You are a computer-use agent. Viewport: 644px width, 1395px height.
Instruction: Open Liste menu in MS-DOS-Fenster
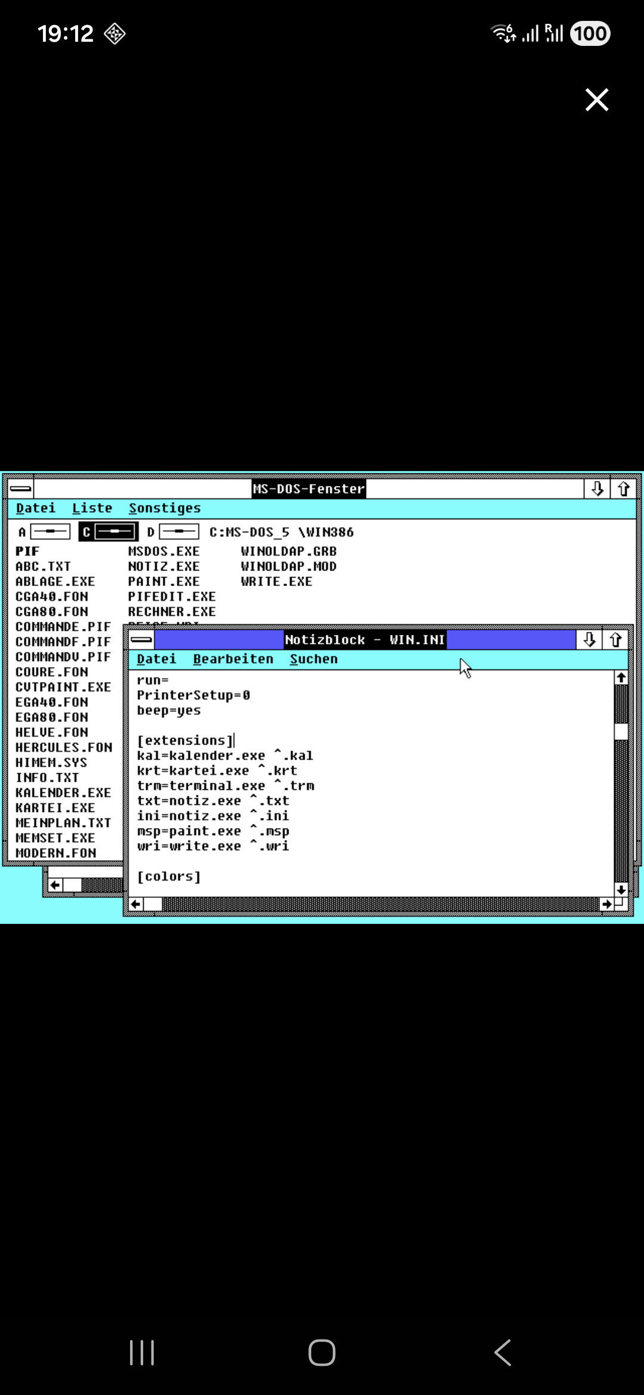(x=92, y=508)
